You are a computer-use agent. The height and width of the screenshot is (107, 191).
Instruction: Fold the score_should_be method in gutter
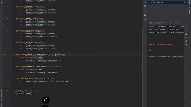(x=11, y=78)
